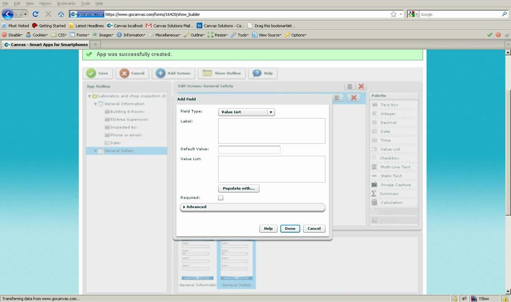The image size is (511, 302).
Task: Click the Calculation icon in Palette
Action: [x=374, y=203]
